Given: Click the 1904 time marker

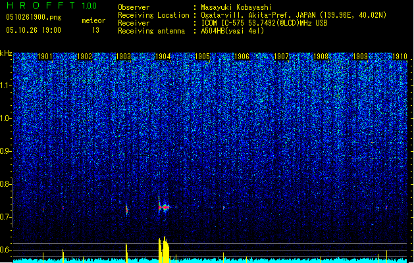Looking at the screenshot, I should 163,57.
